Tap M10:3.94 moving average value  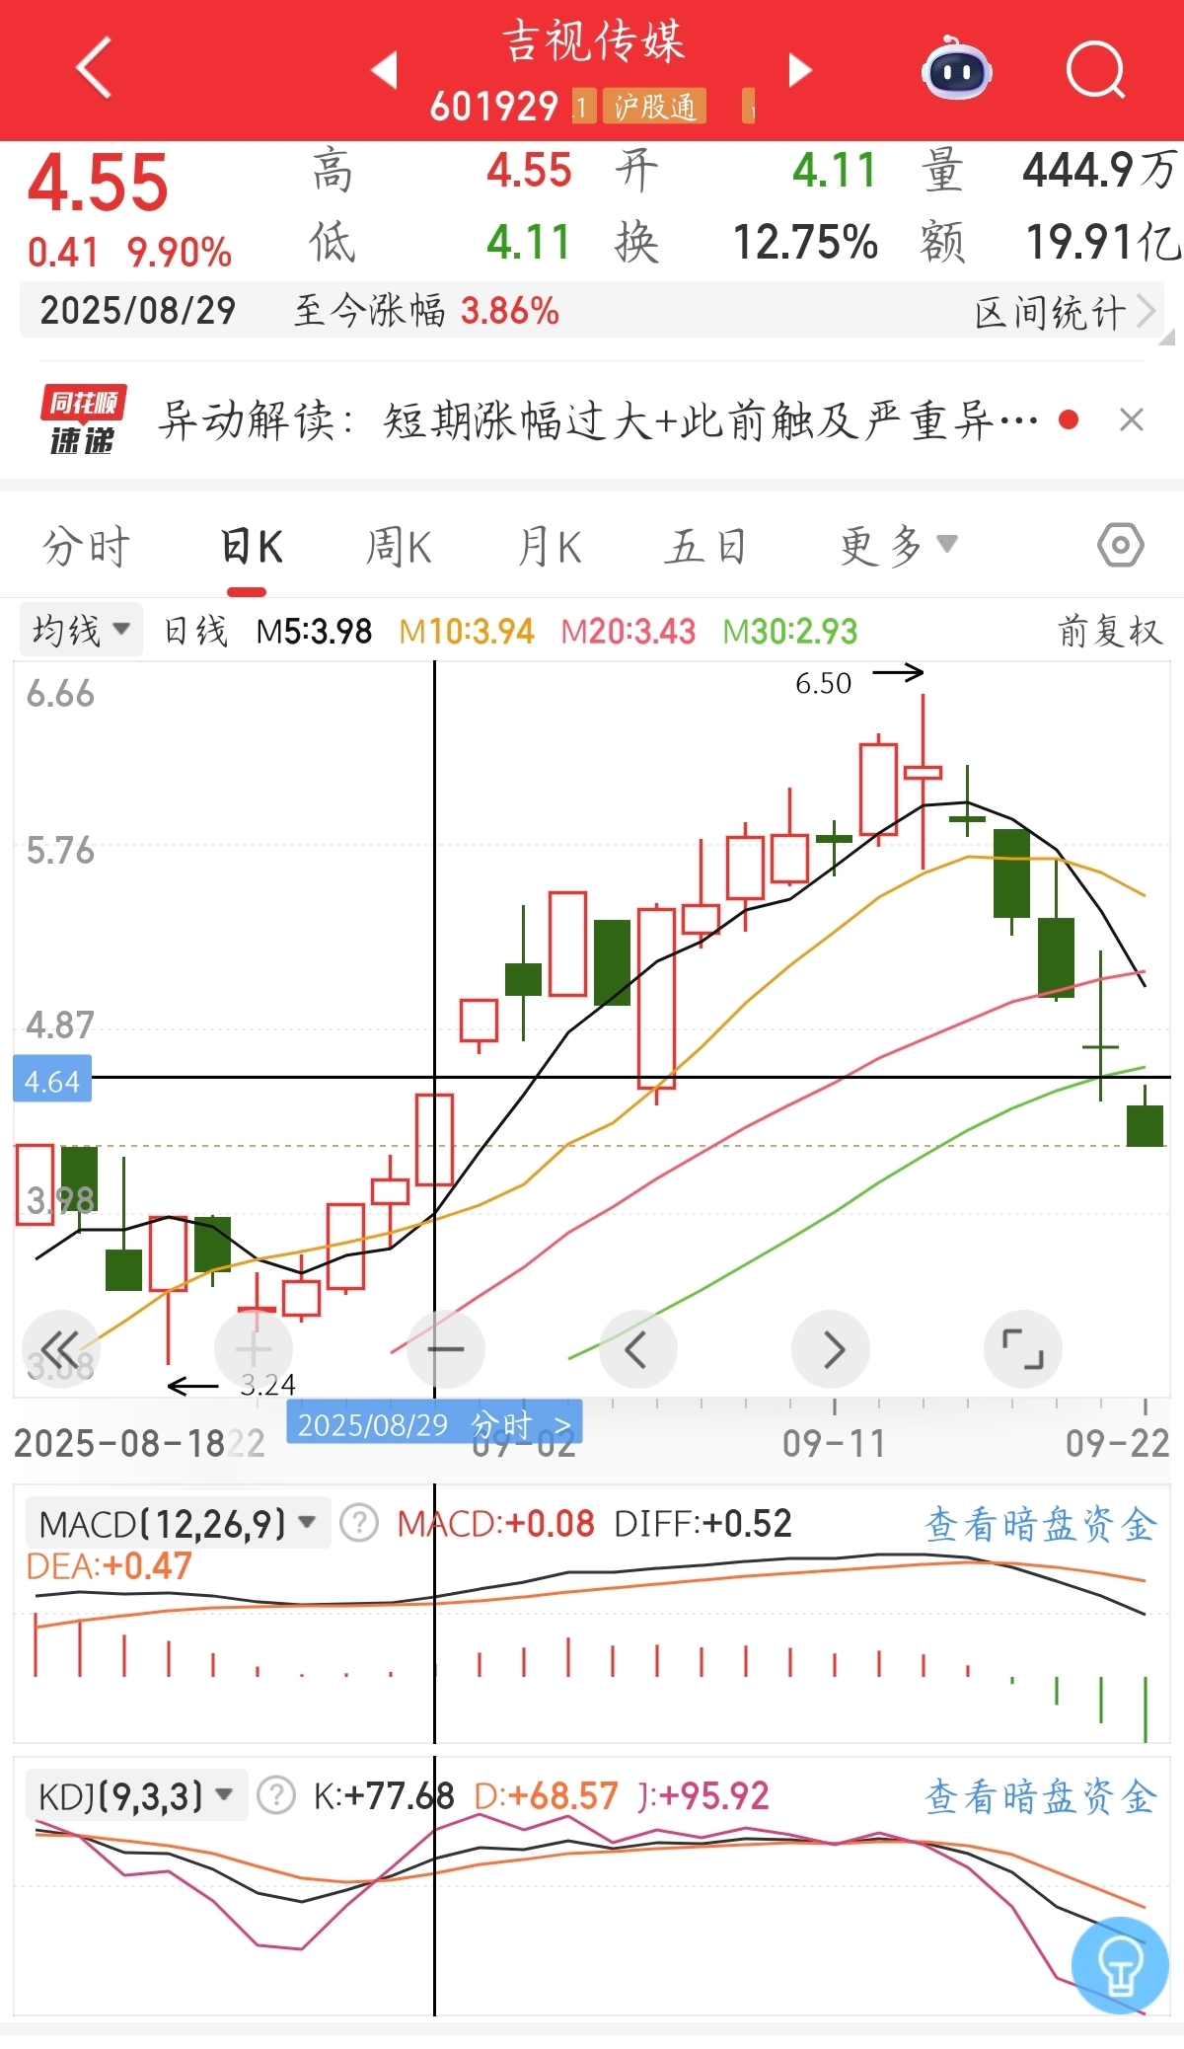[466, 631]
